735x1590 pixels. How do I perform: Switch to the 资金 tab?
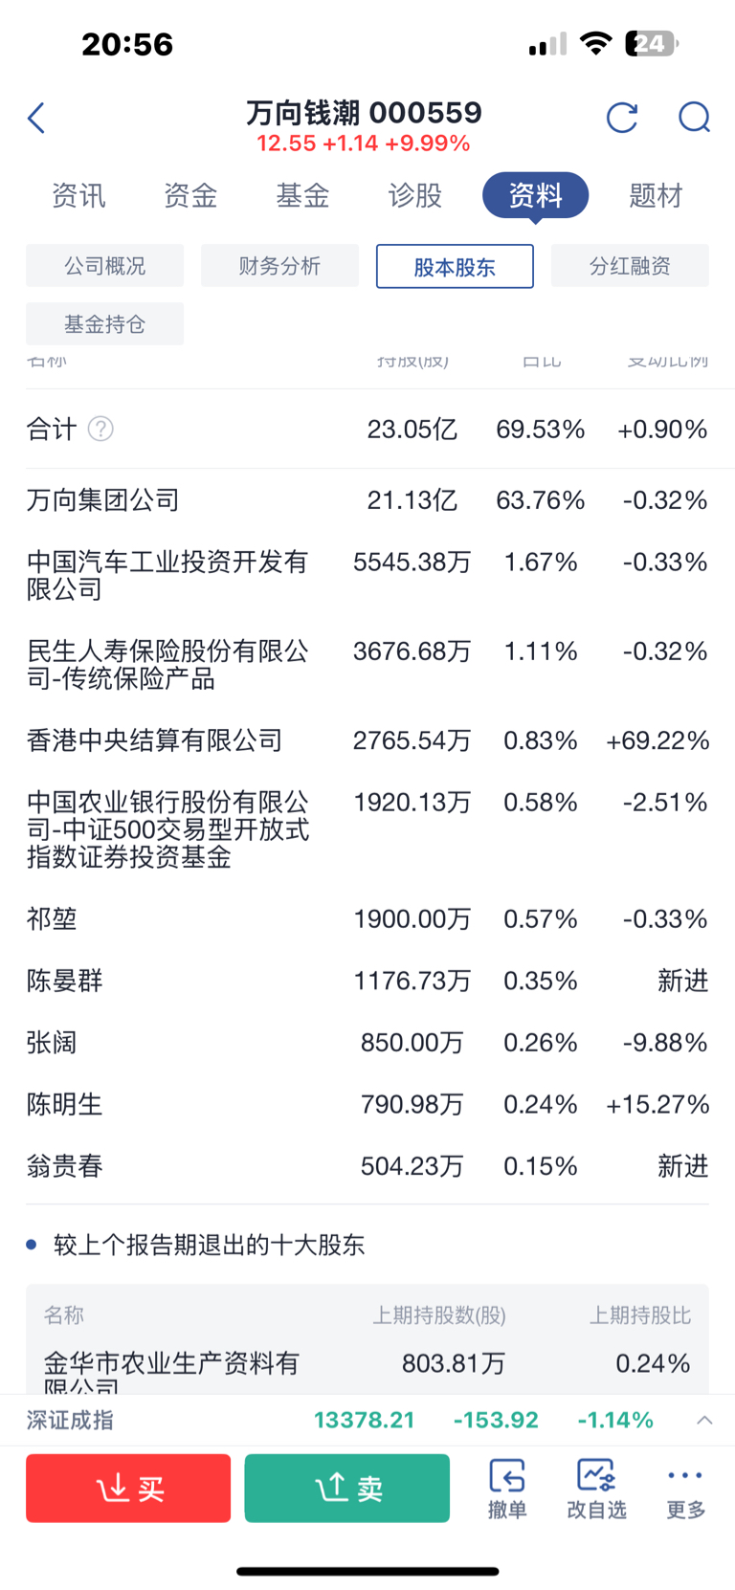point(190,195)
